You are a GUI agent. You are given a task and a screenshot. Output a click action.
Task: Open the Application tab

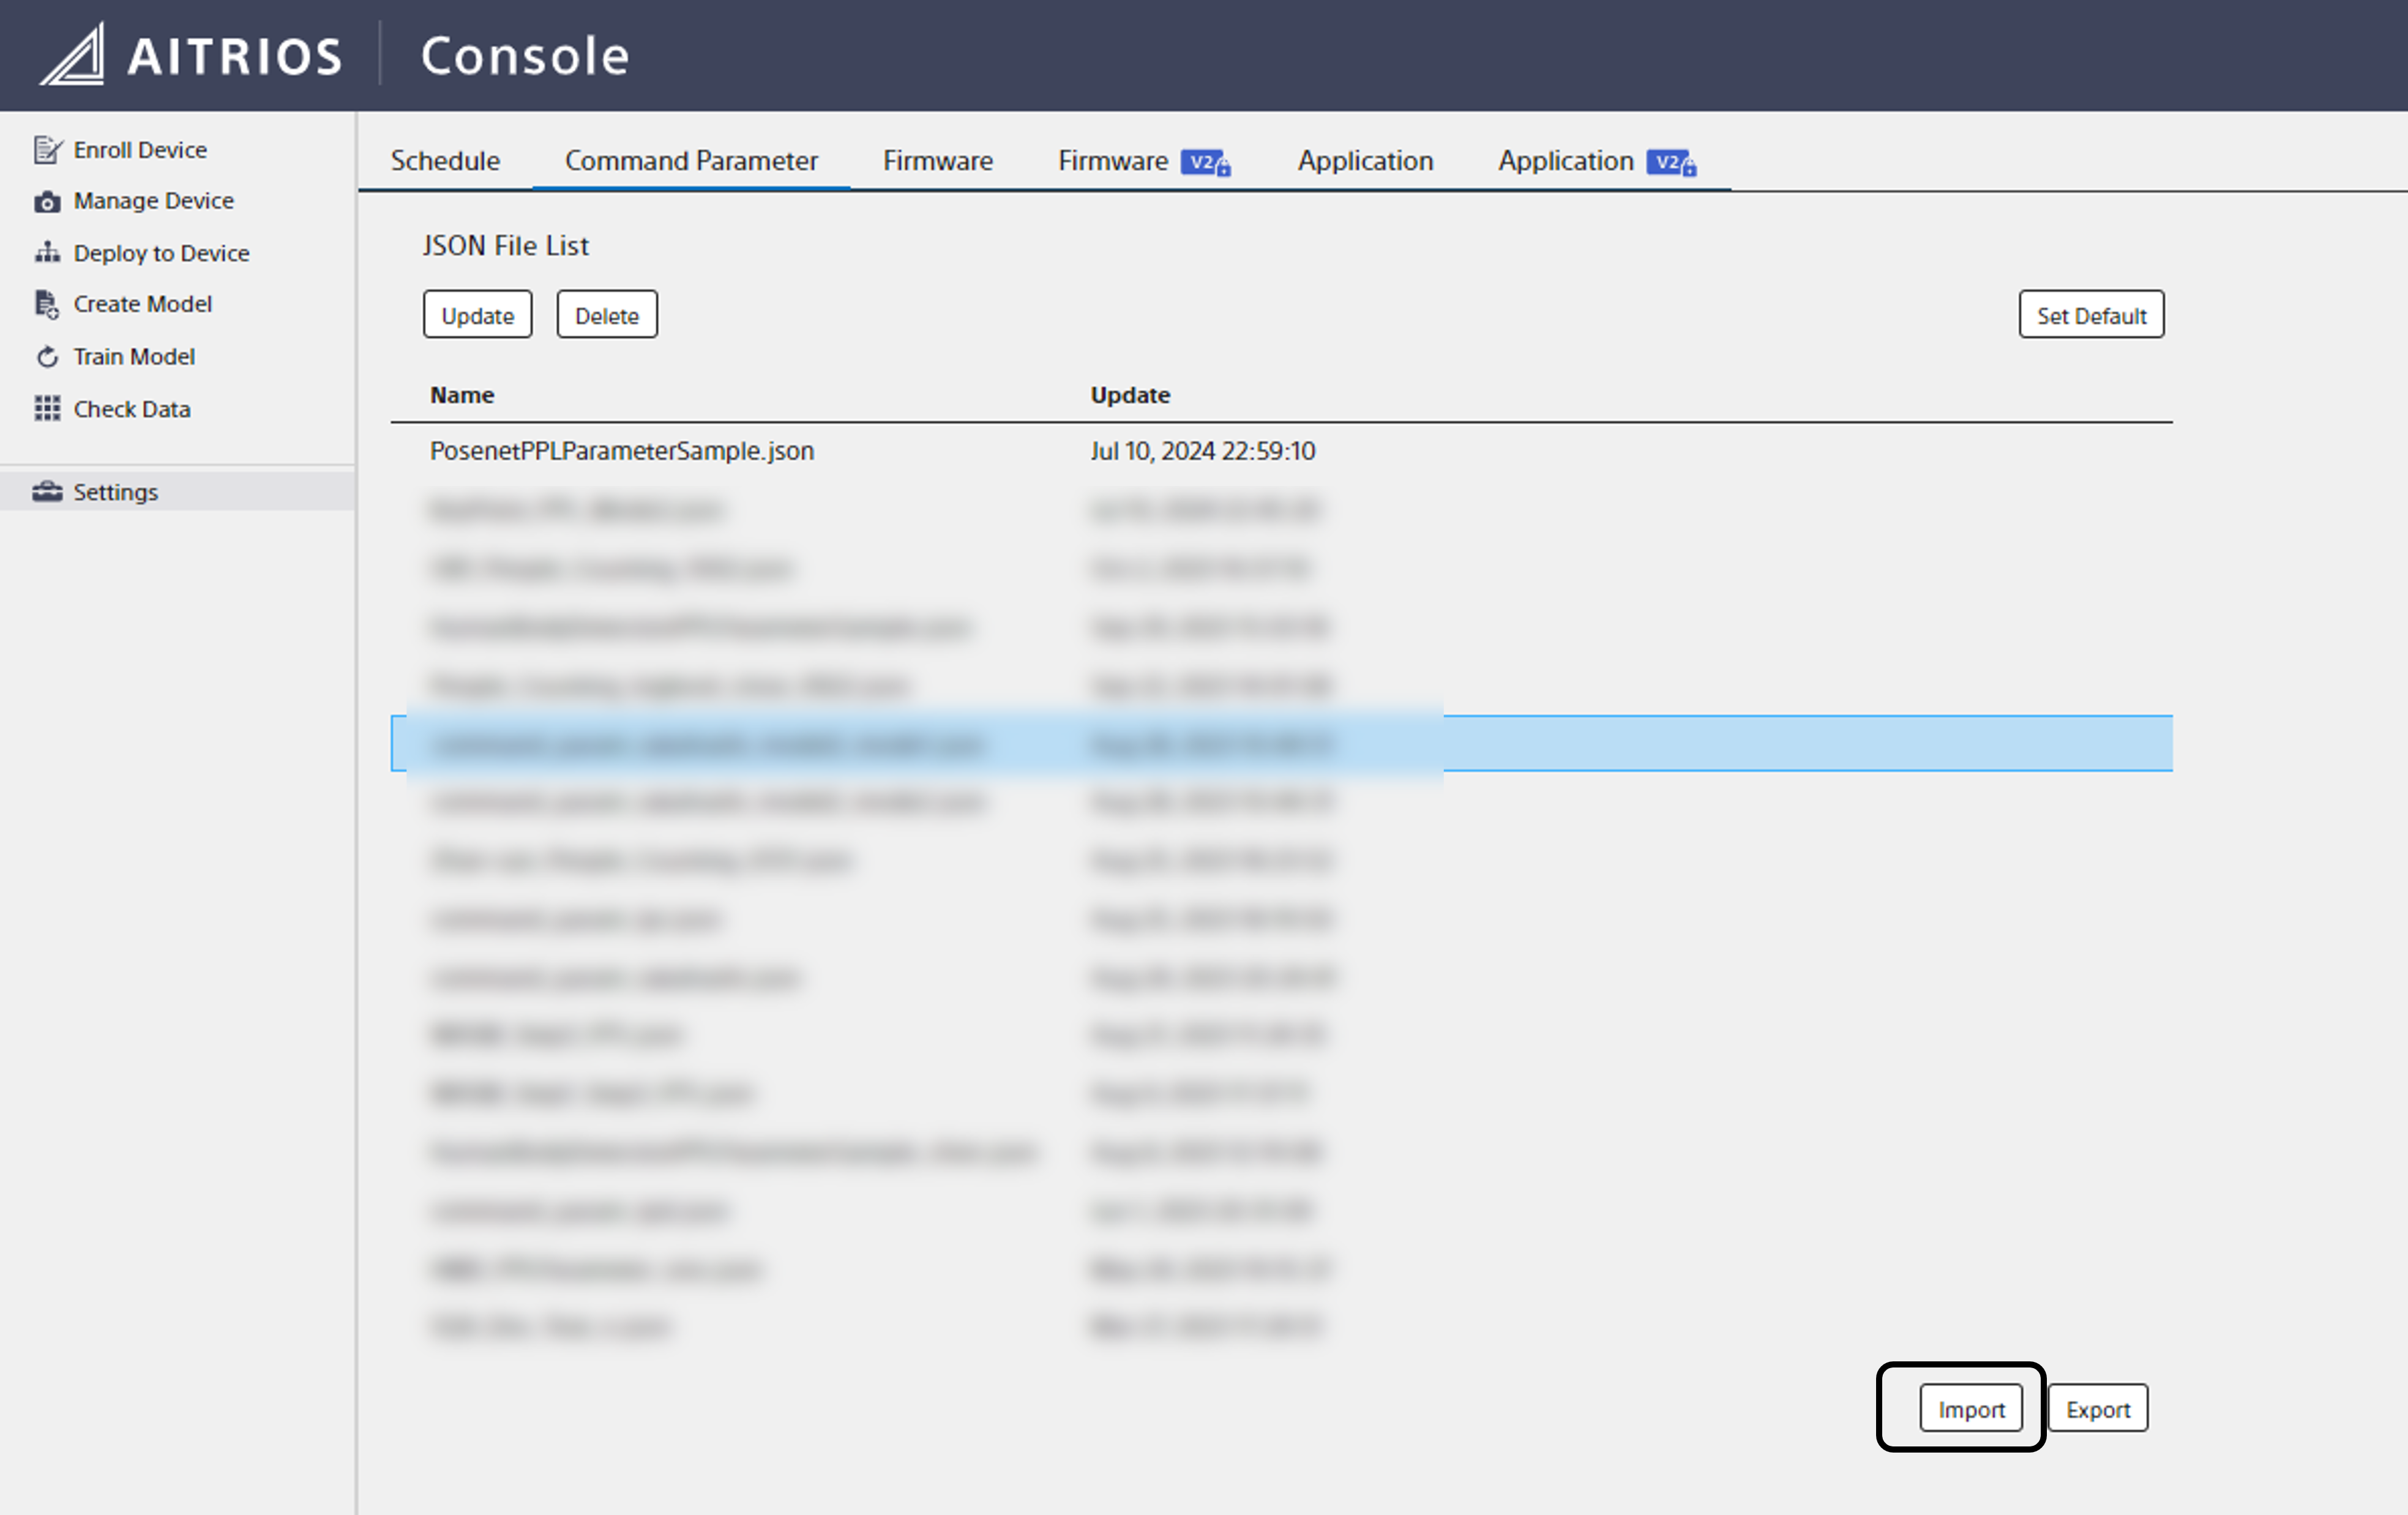click(1365, 161)
